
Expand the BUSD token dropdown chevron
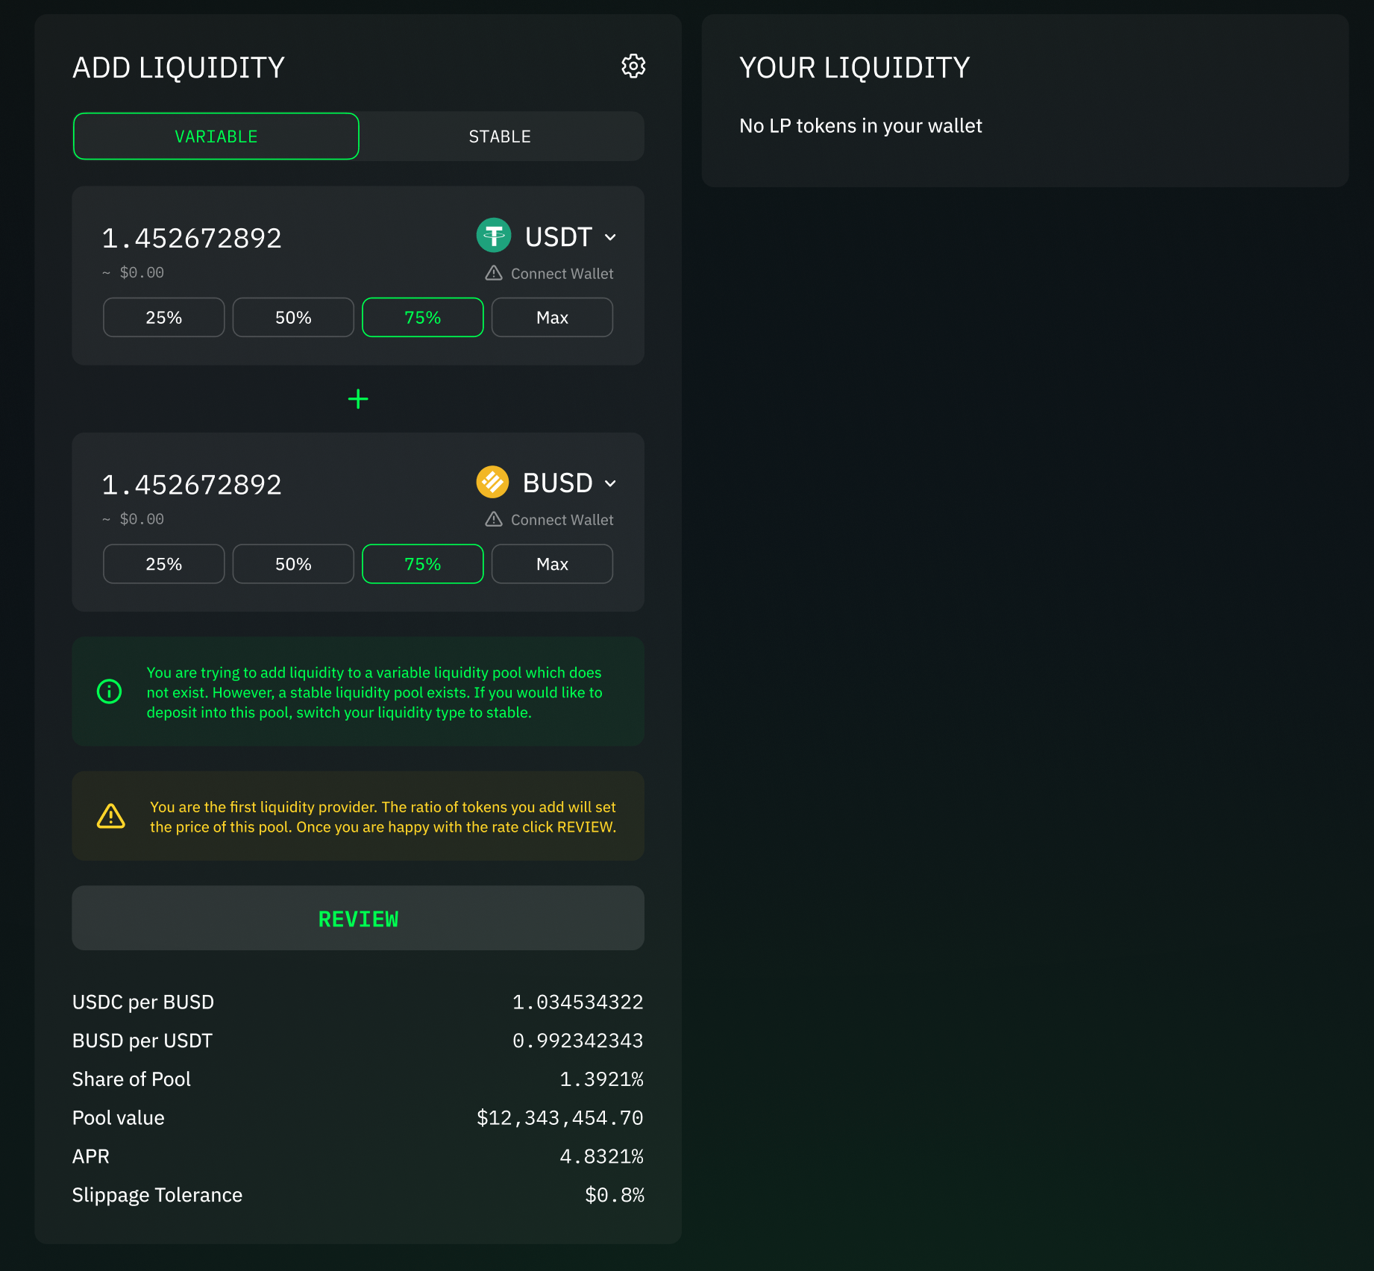click(610, 483)
